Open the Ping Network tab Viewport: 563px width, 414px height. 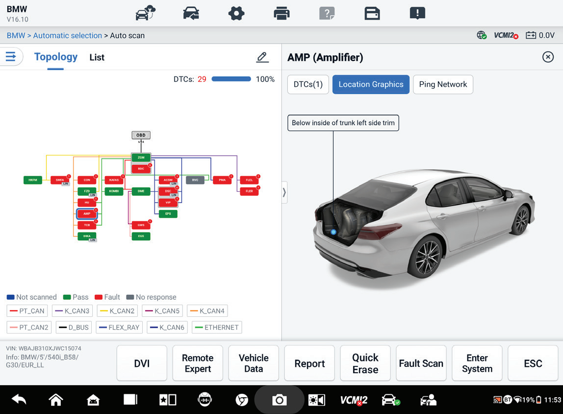click(x=443, y=84)
